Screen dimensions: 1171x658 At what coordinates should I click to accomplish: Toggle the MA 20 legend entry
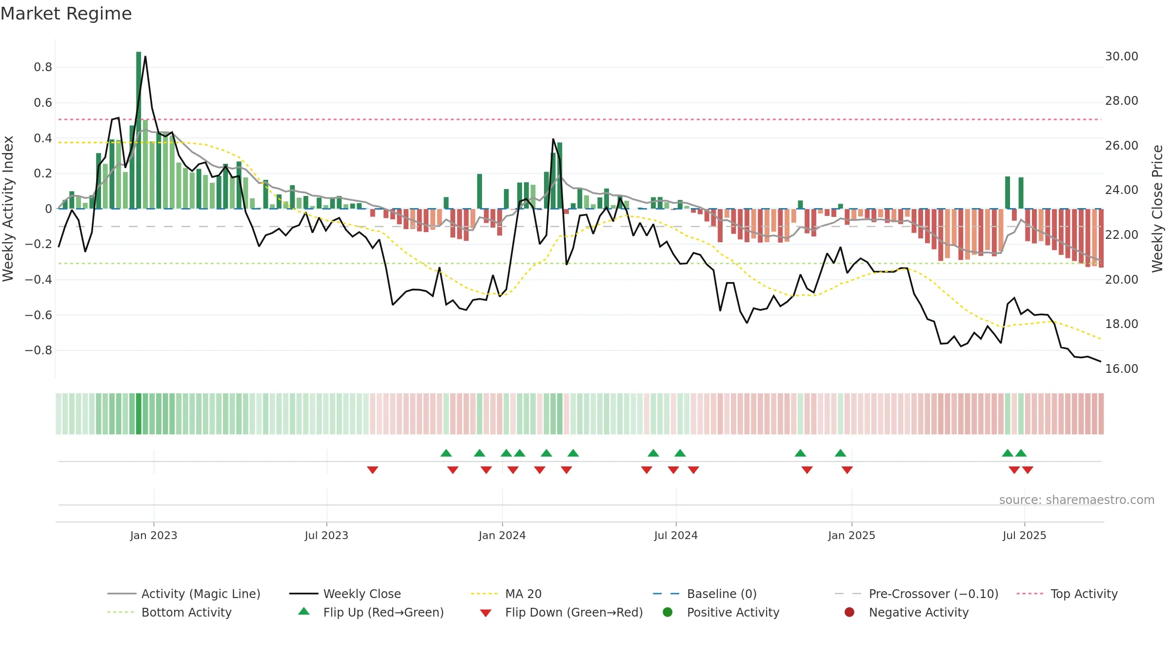pos(506,594)
